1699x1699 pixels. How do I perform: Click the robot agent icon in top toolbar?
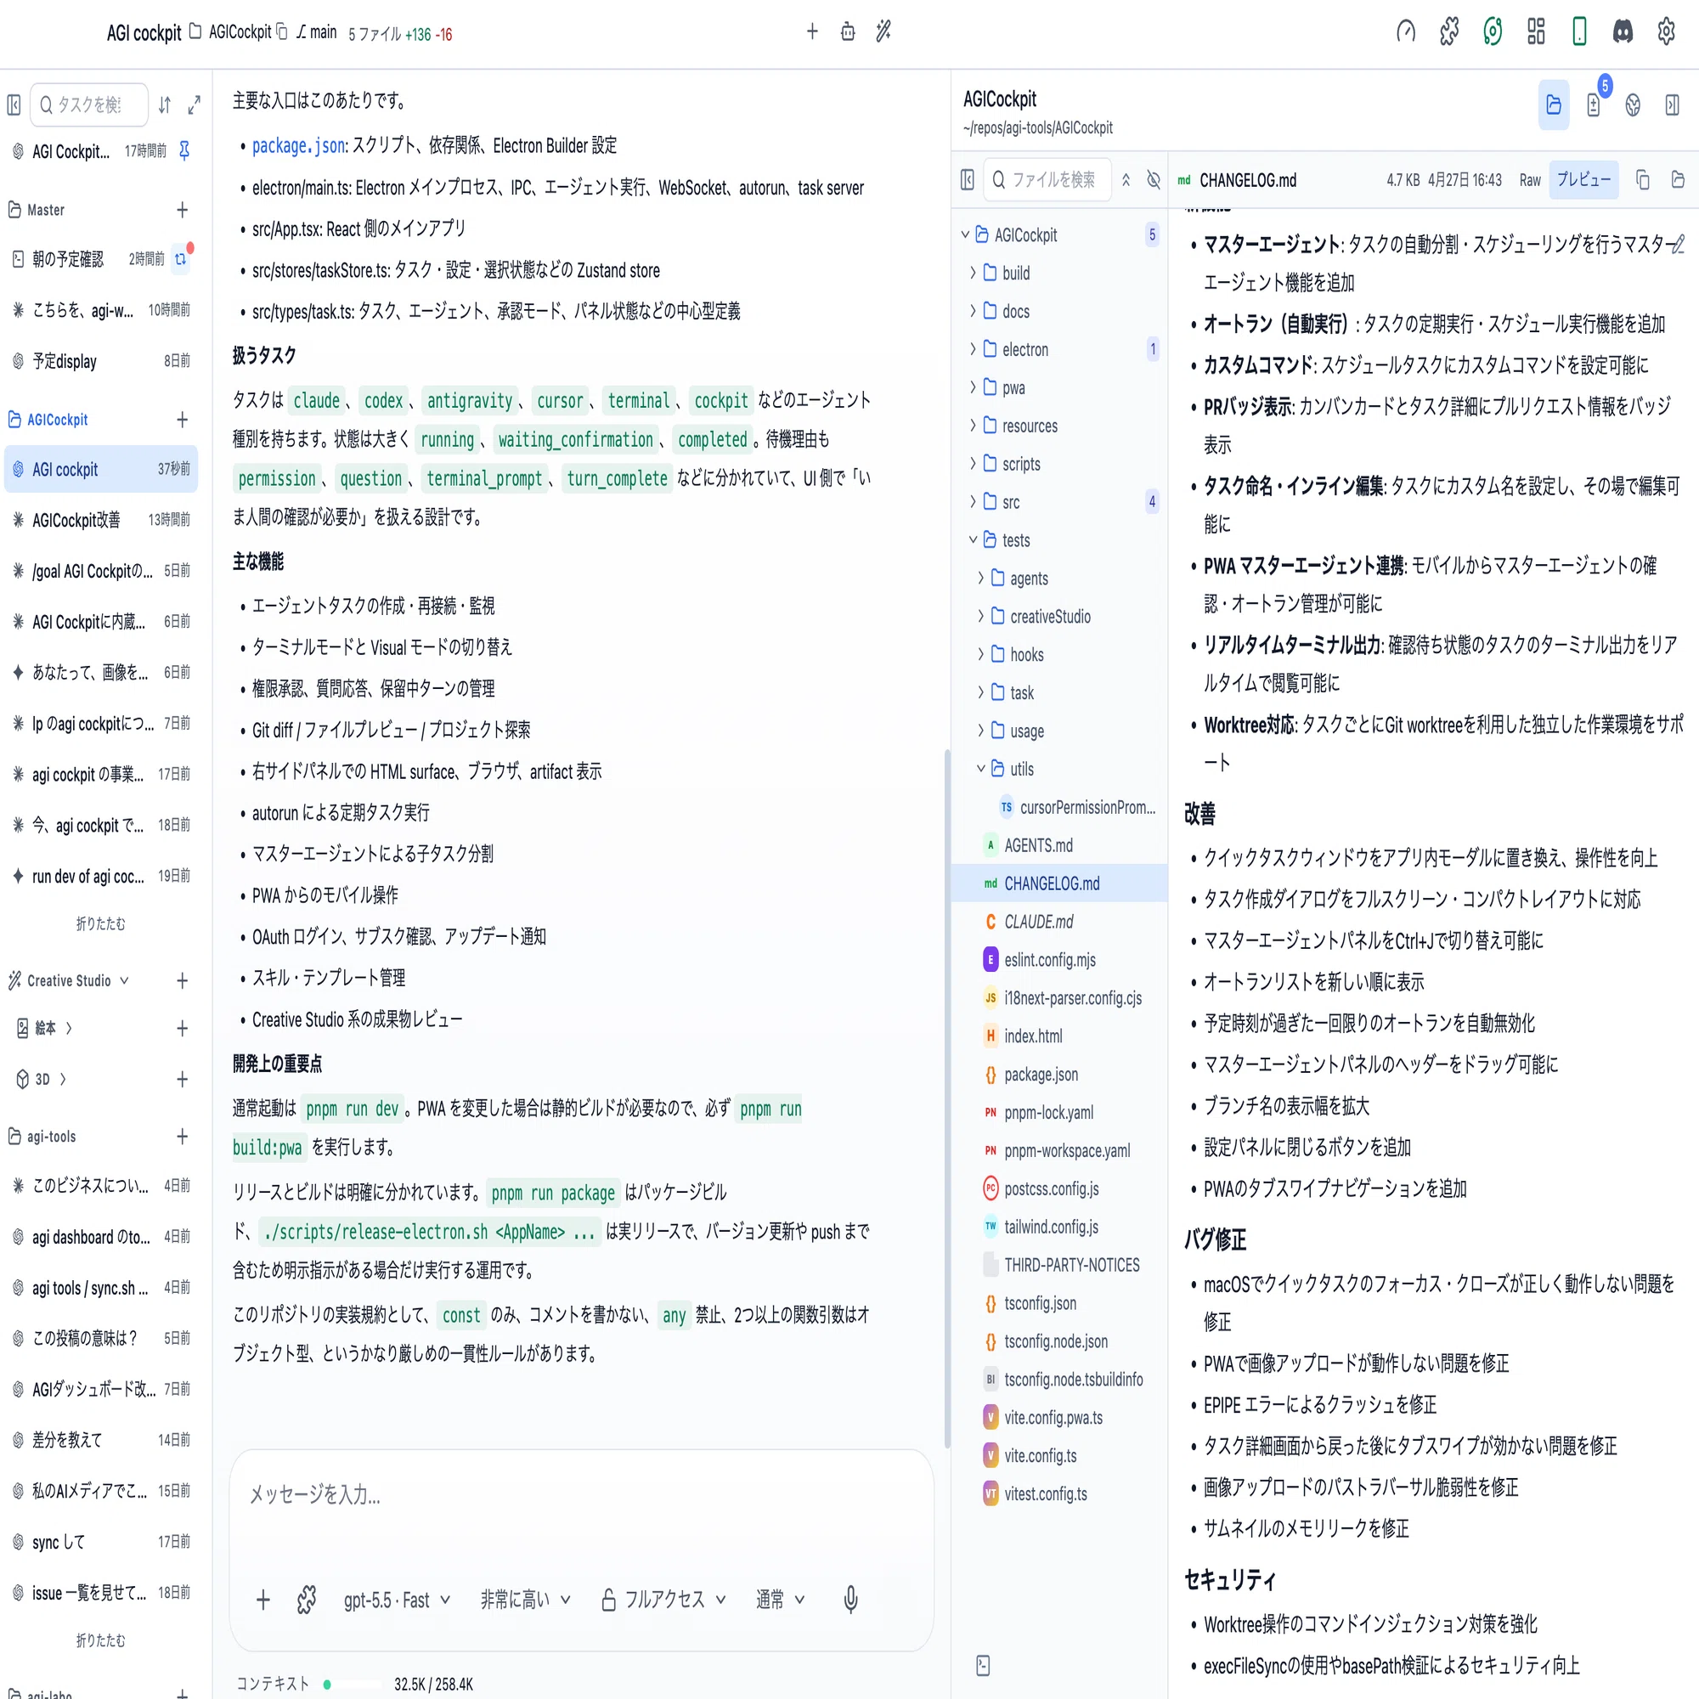[x=848, y=31]
